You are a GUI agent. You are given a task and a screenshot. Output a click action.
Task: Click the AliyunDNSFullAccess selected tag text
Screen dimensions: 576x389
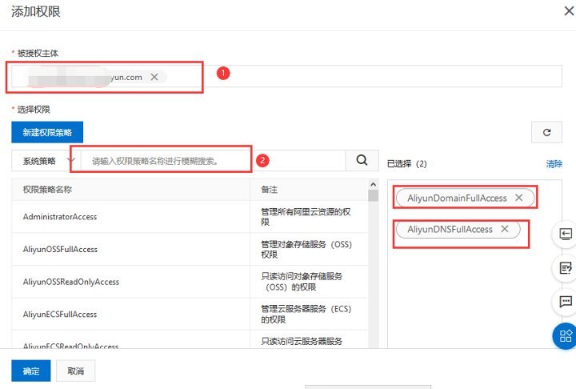coord(450,230)
